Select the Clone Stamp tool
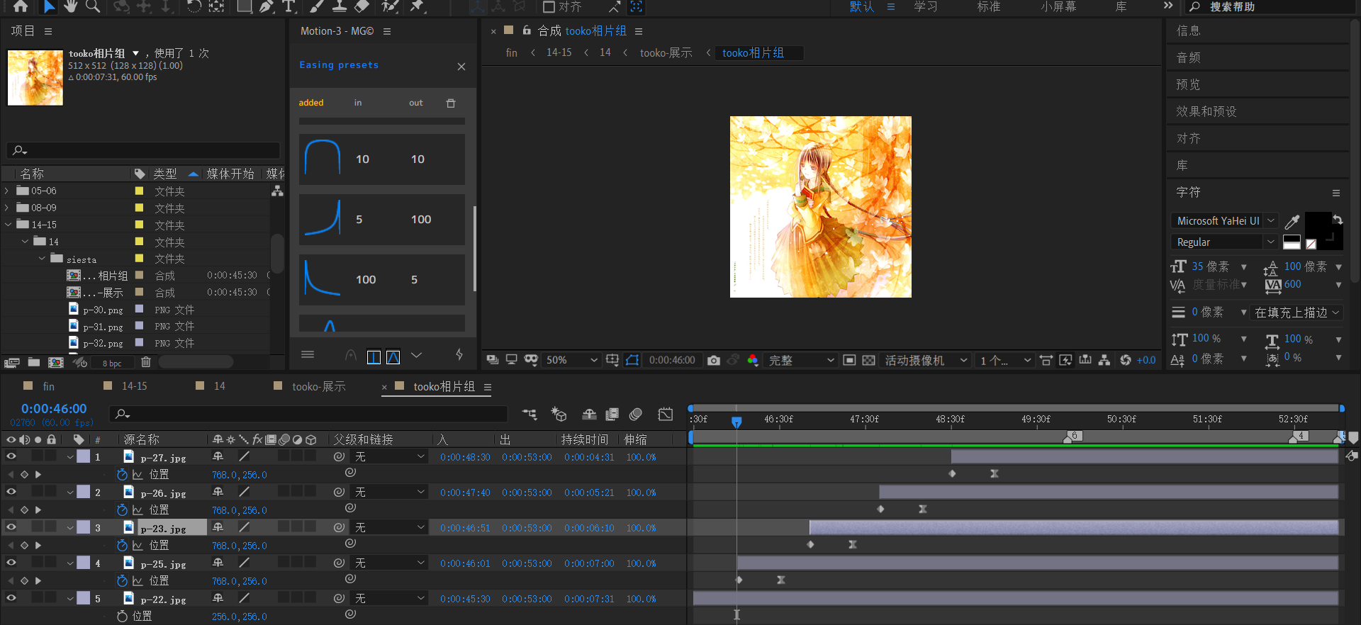The width and height of the screenshot is (1361, 625). pos(340,6)
